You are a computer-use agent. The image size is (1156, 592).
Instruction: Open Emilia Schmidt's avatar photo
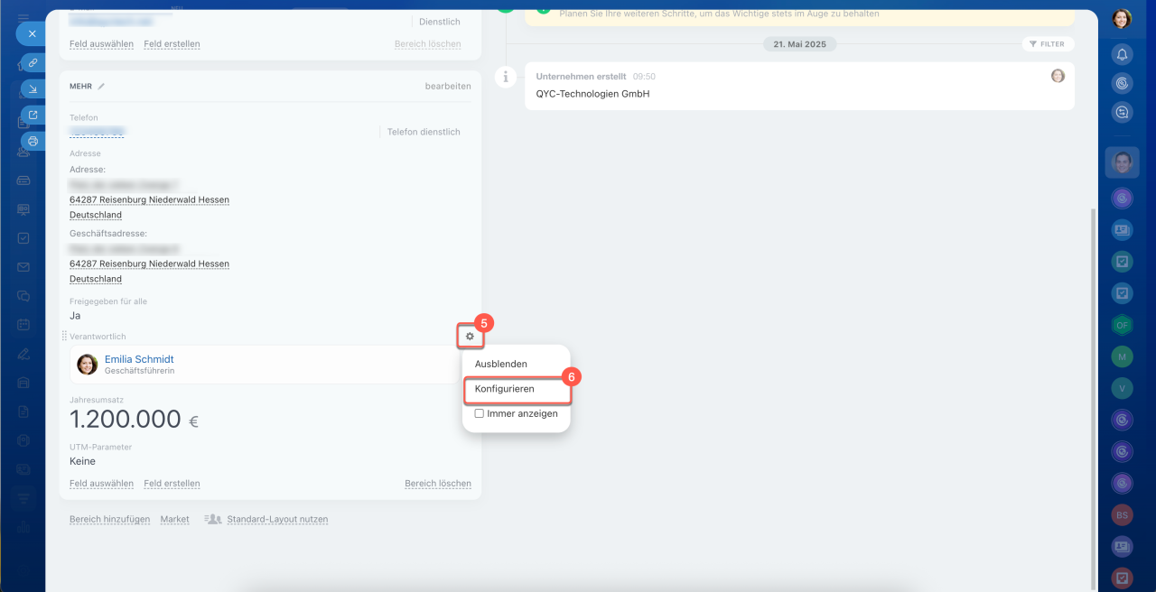coord(88,365)
